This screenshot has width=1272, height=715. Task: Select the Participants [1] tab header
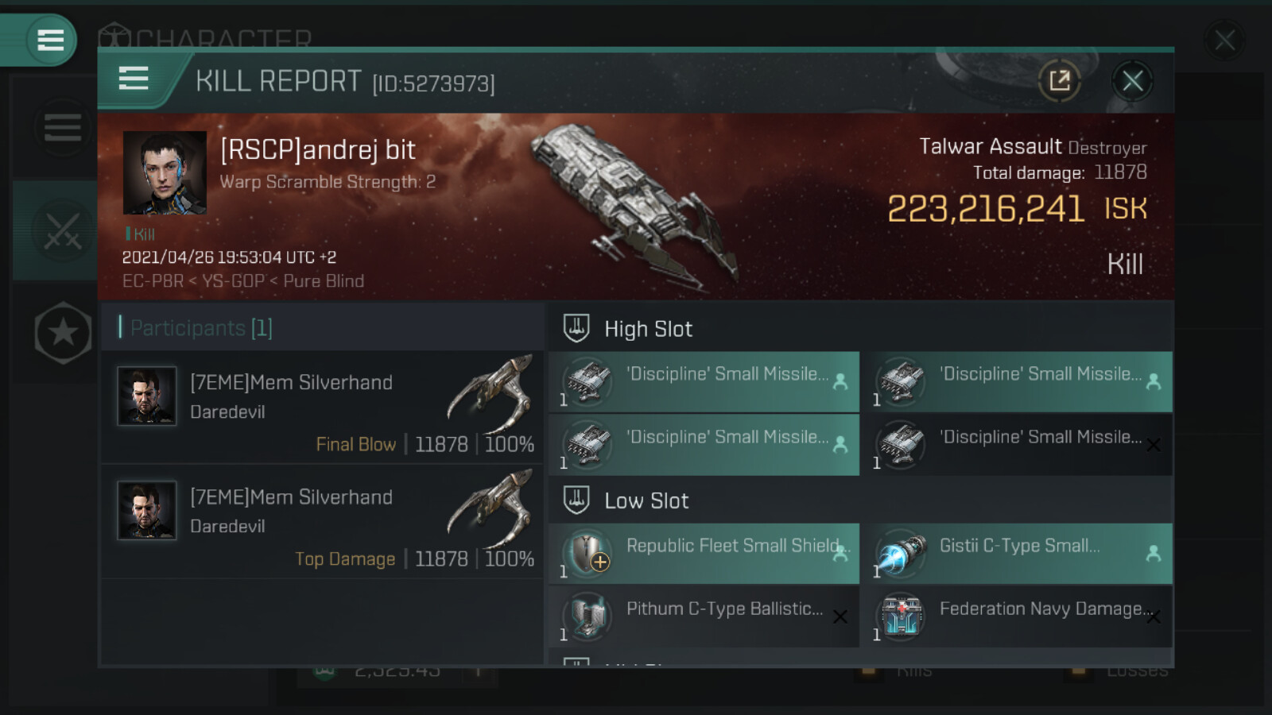[x=200, y=327]
